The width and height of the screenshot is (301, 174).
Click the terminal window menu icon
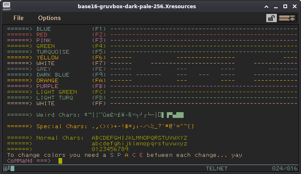(7, 6)
